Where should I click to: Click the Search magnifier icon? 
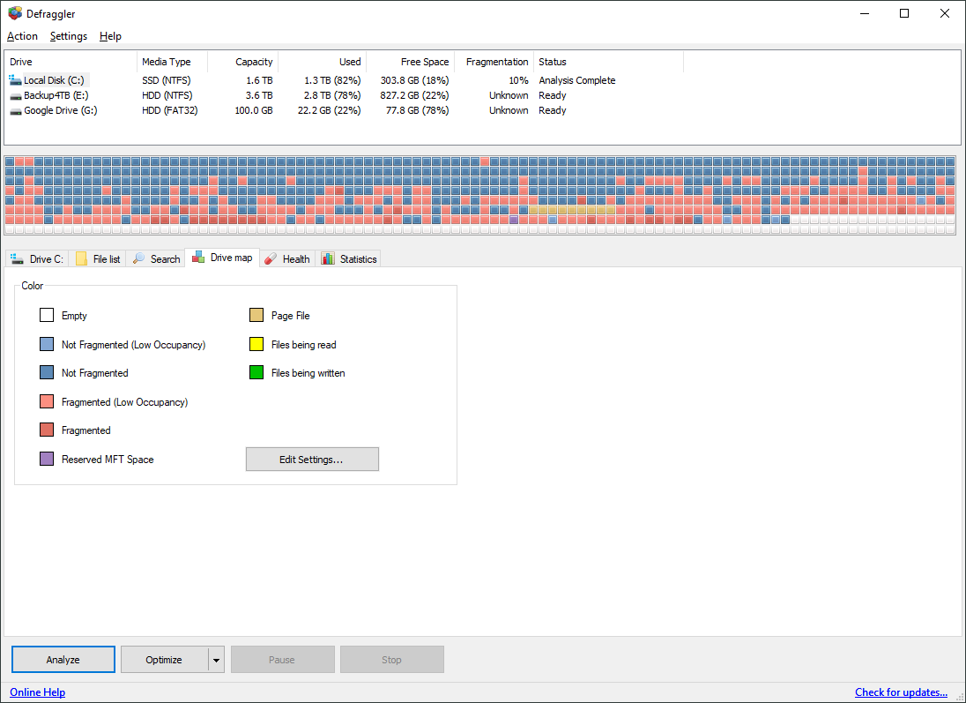click(x=138, y=259)
